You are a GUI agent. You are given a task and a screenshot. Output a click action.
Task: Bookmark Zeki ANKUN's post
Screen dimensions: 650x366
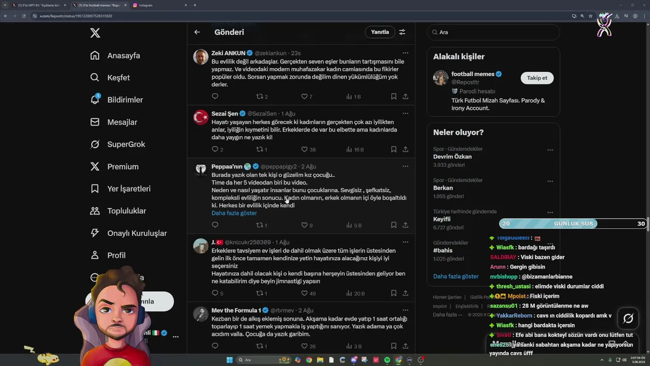[394, 96]
